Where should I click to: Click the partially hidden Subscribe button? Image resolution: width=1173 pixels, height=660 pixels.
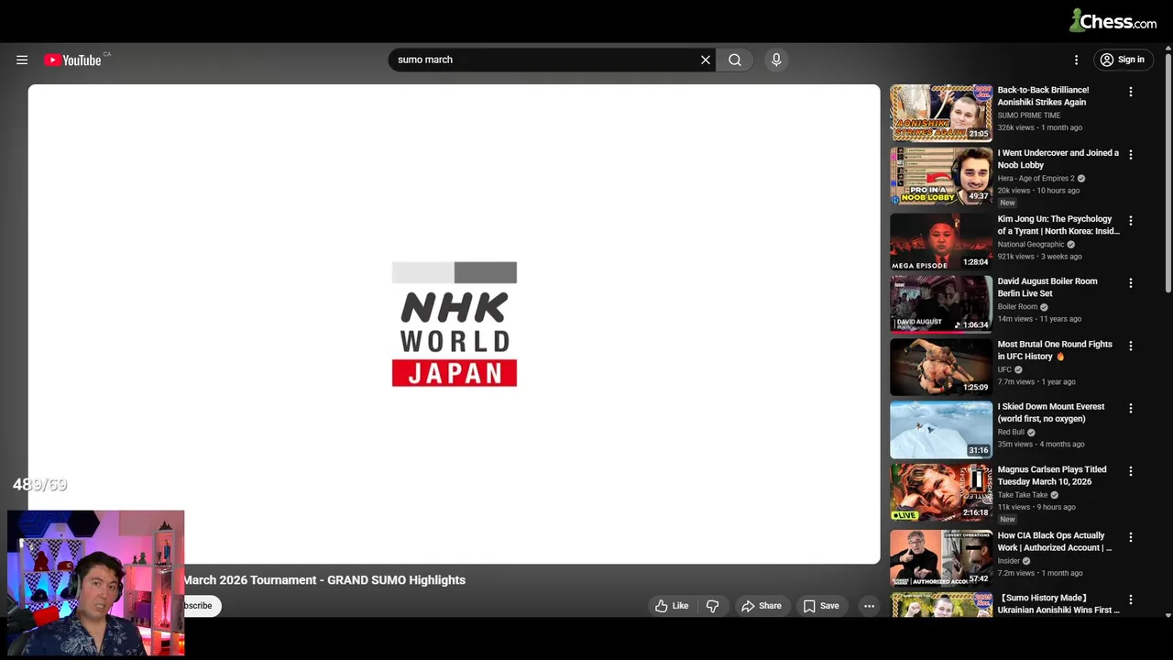coord(202,606)
